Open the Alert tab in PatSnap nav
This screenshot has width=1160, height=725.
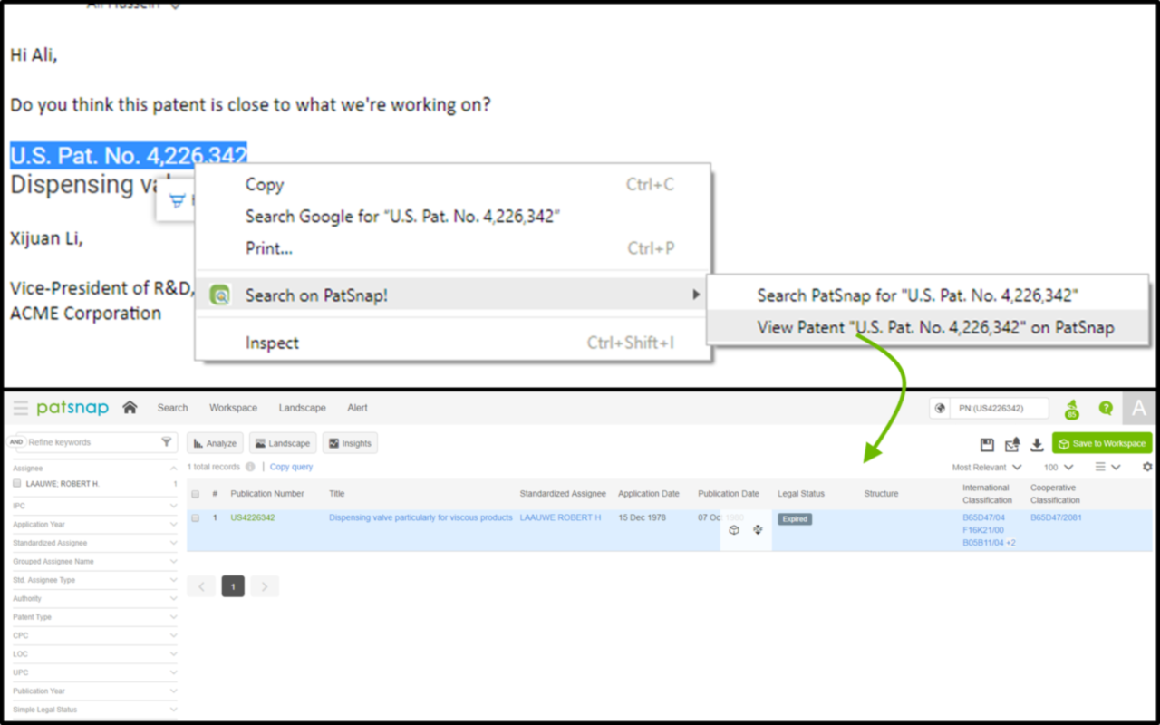(357, 408)
